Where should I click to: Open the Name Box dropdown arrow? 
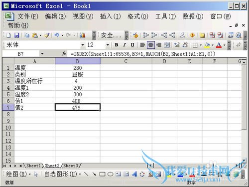[x=42, y=54]
